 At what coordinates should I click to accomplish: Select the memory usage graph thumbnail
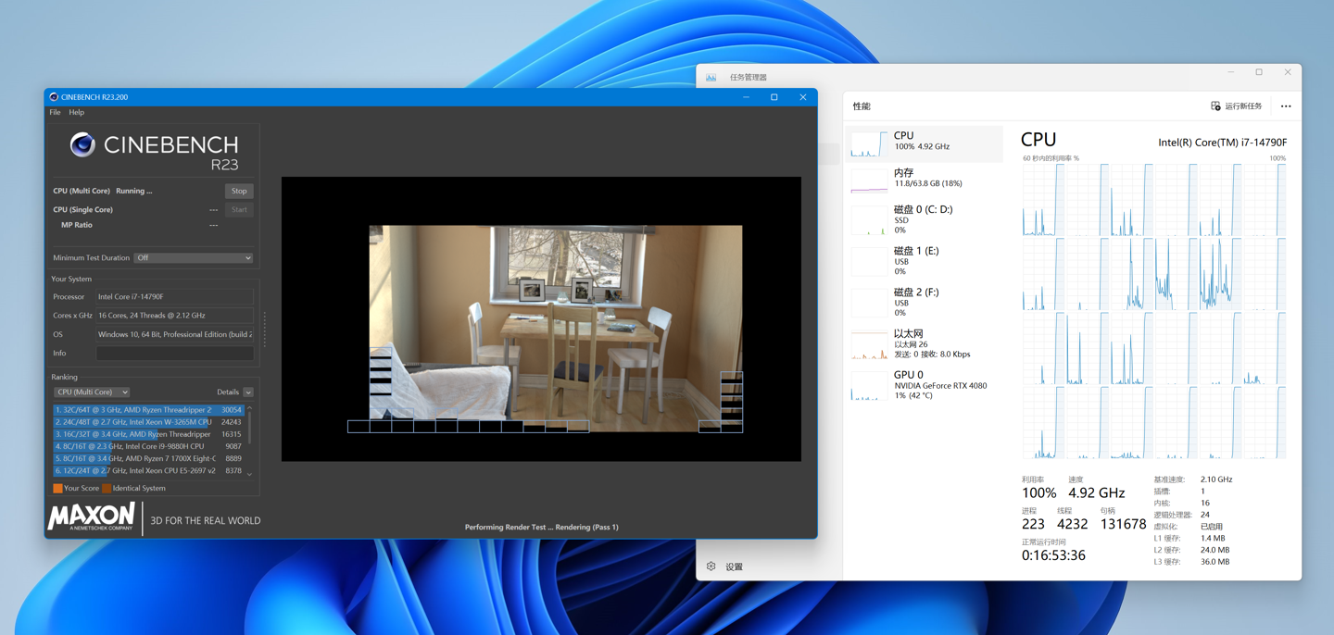(x=869, y=181)
